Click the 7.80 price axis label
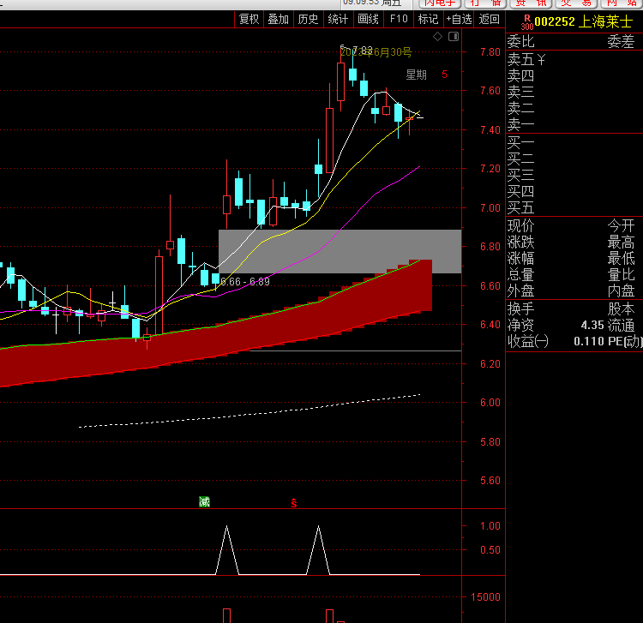This screenshot has width=643, height=623. (490, 52)
